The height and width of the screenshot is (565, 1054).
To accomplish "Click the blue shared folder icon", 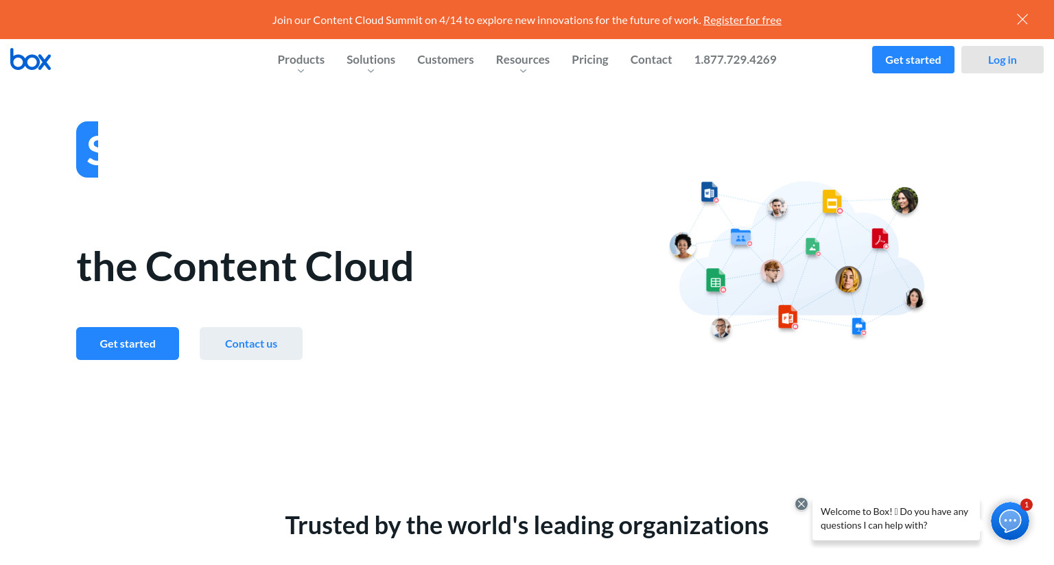I will tap(741, 237).
